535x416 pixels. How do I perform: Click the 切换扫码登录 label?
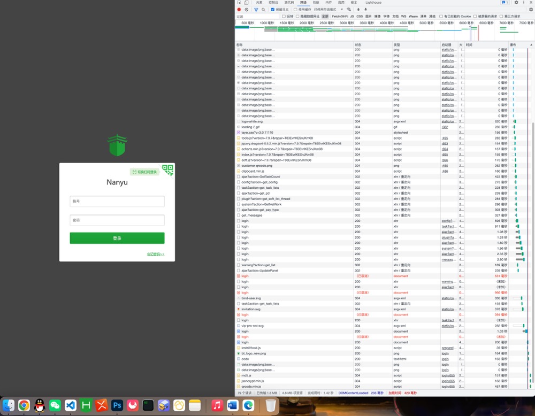144,172
